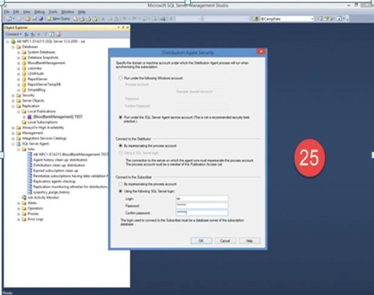Click Help in Distribution Agent Security
Viewport: 374px width, 295px height.
pos(250,240)
